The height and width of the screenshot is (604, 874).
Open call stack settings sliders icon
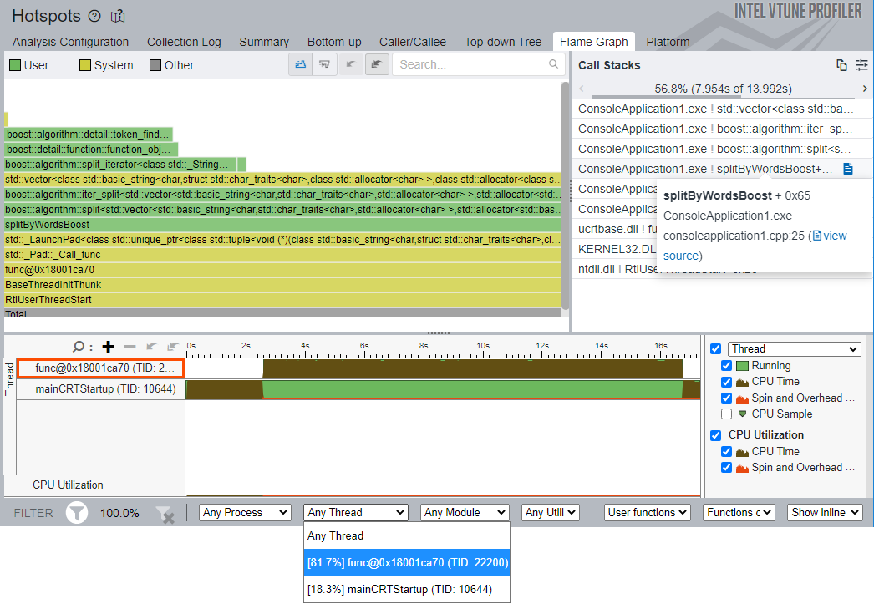(x=861, y=65)
